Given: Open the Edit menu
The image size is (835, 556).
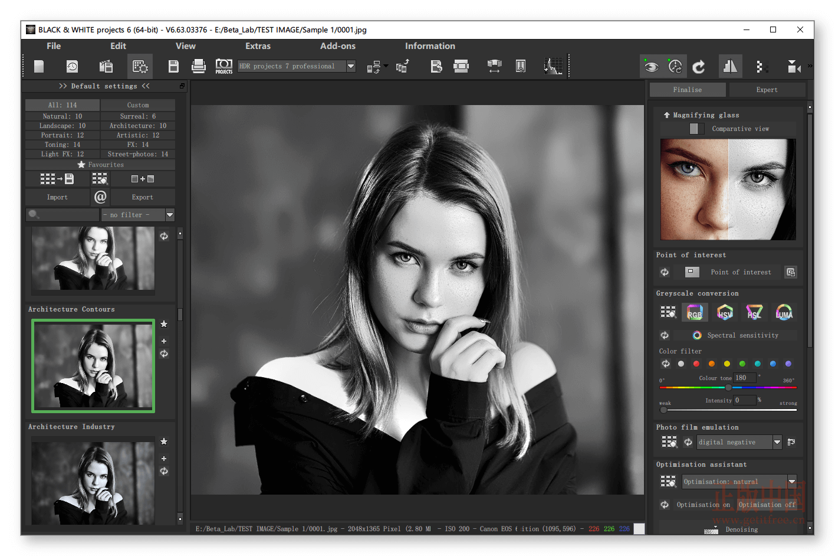Looking at the screenshot, I should (118, 46).
